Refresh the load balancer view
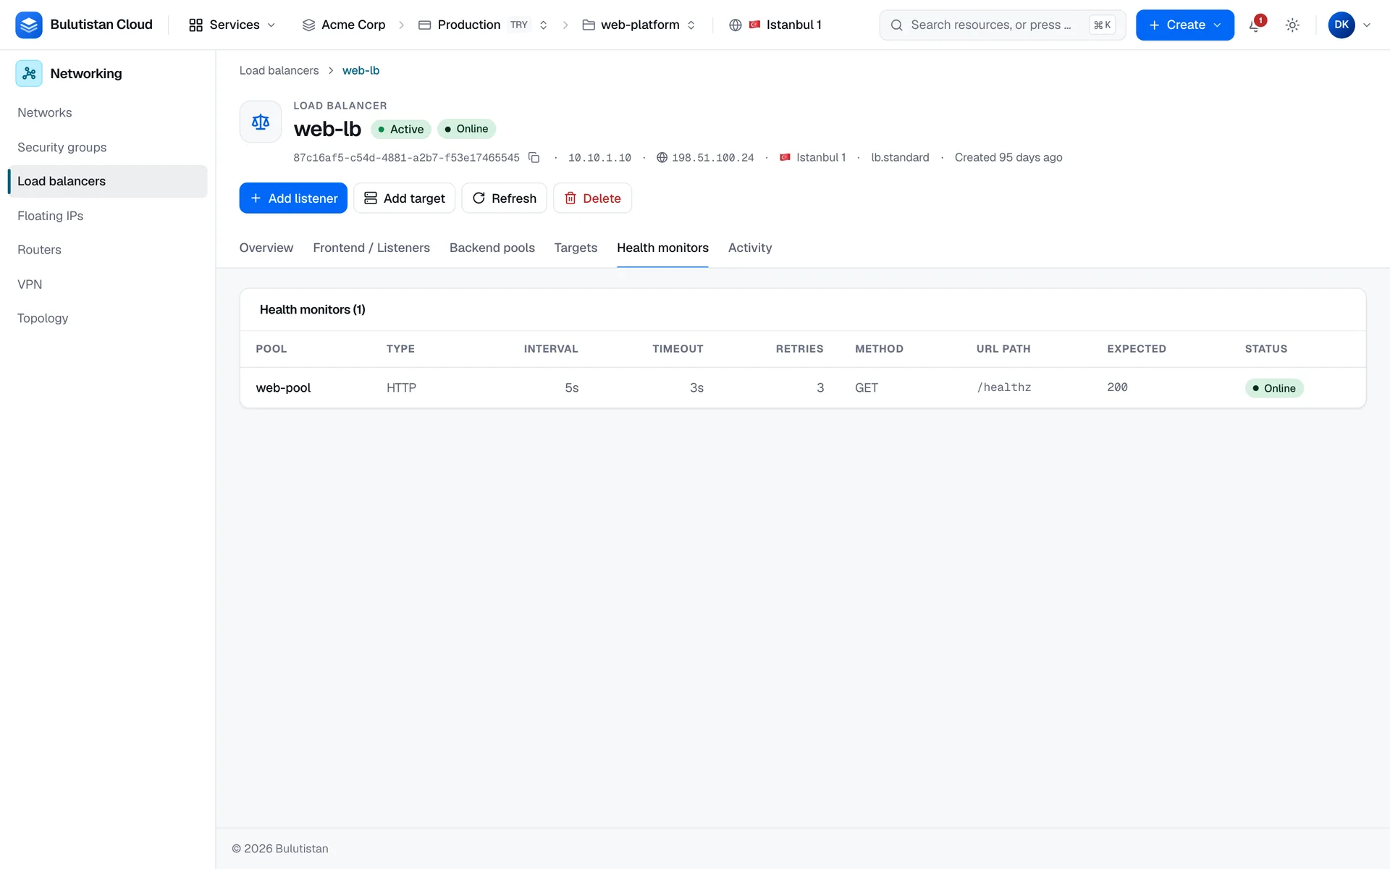The height and width of the screenshot is (869, 1390). [504, 198]
